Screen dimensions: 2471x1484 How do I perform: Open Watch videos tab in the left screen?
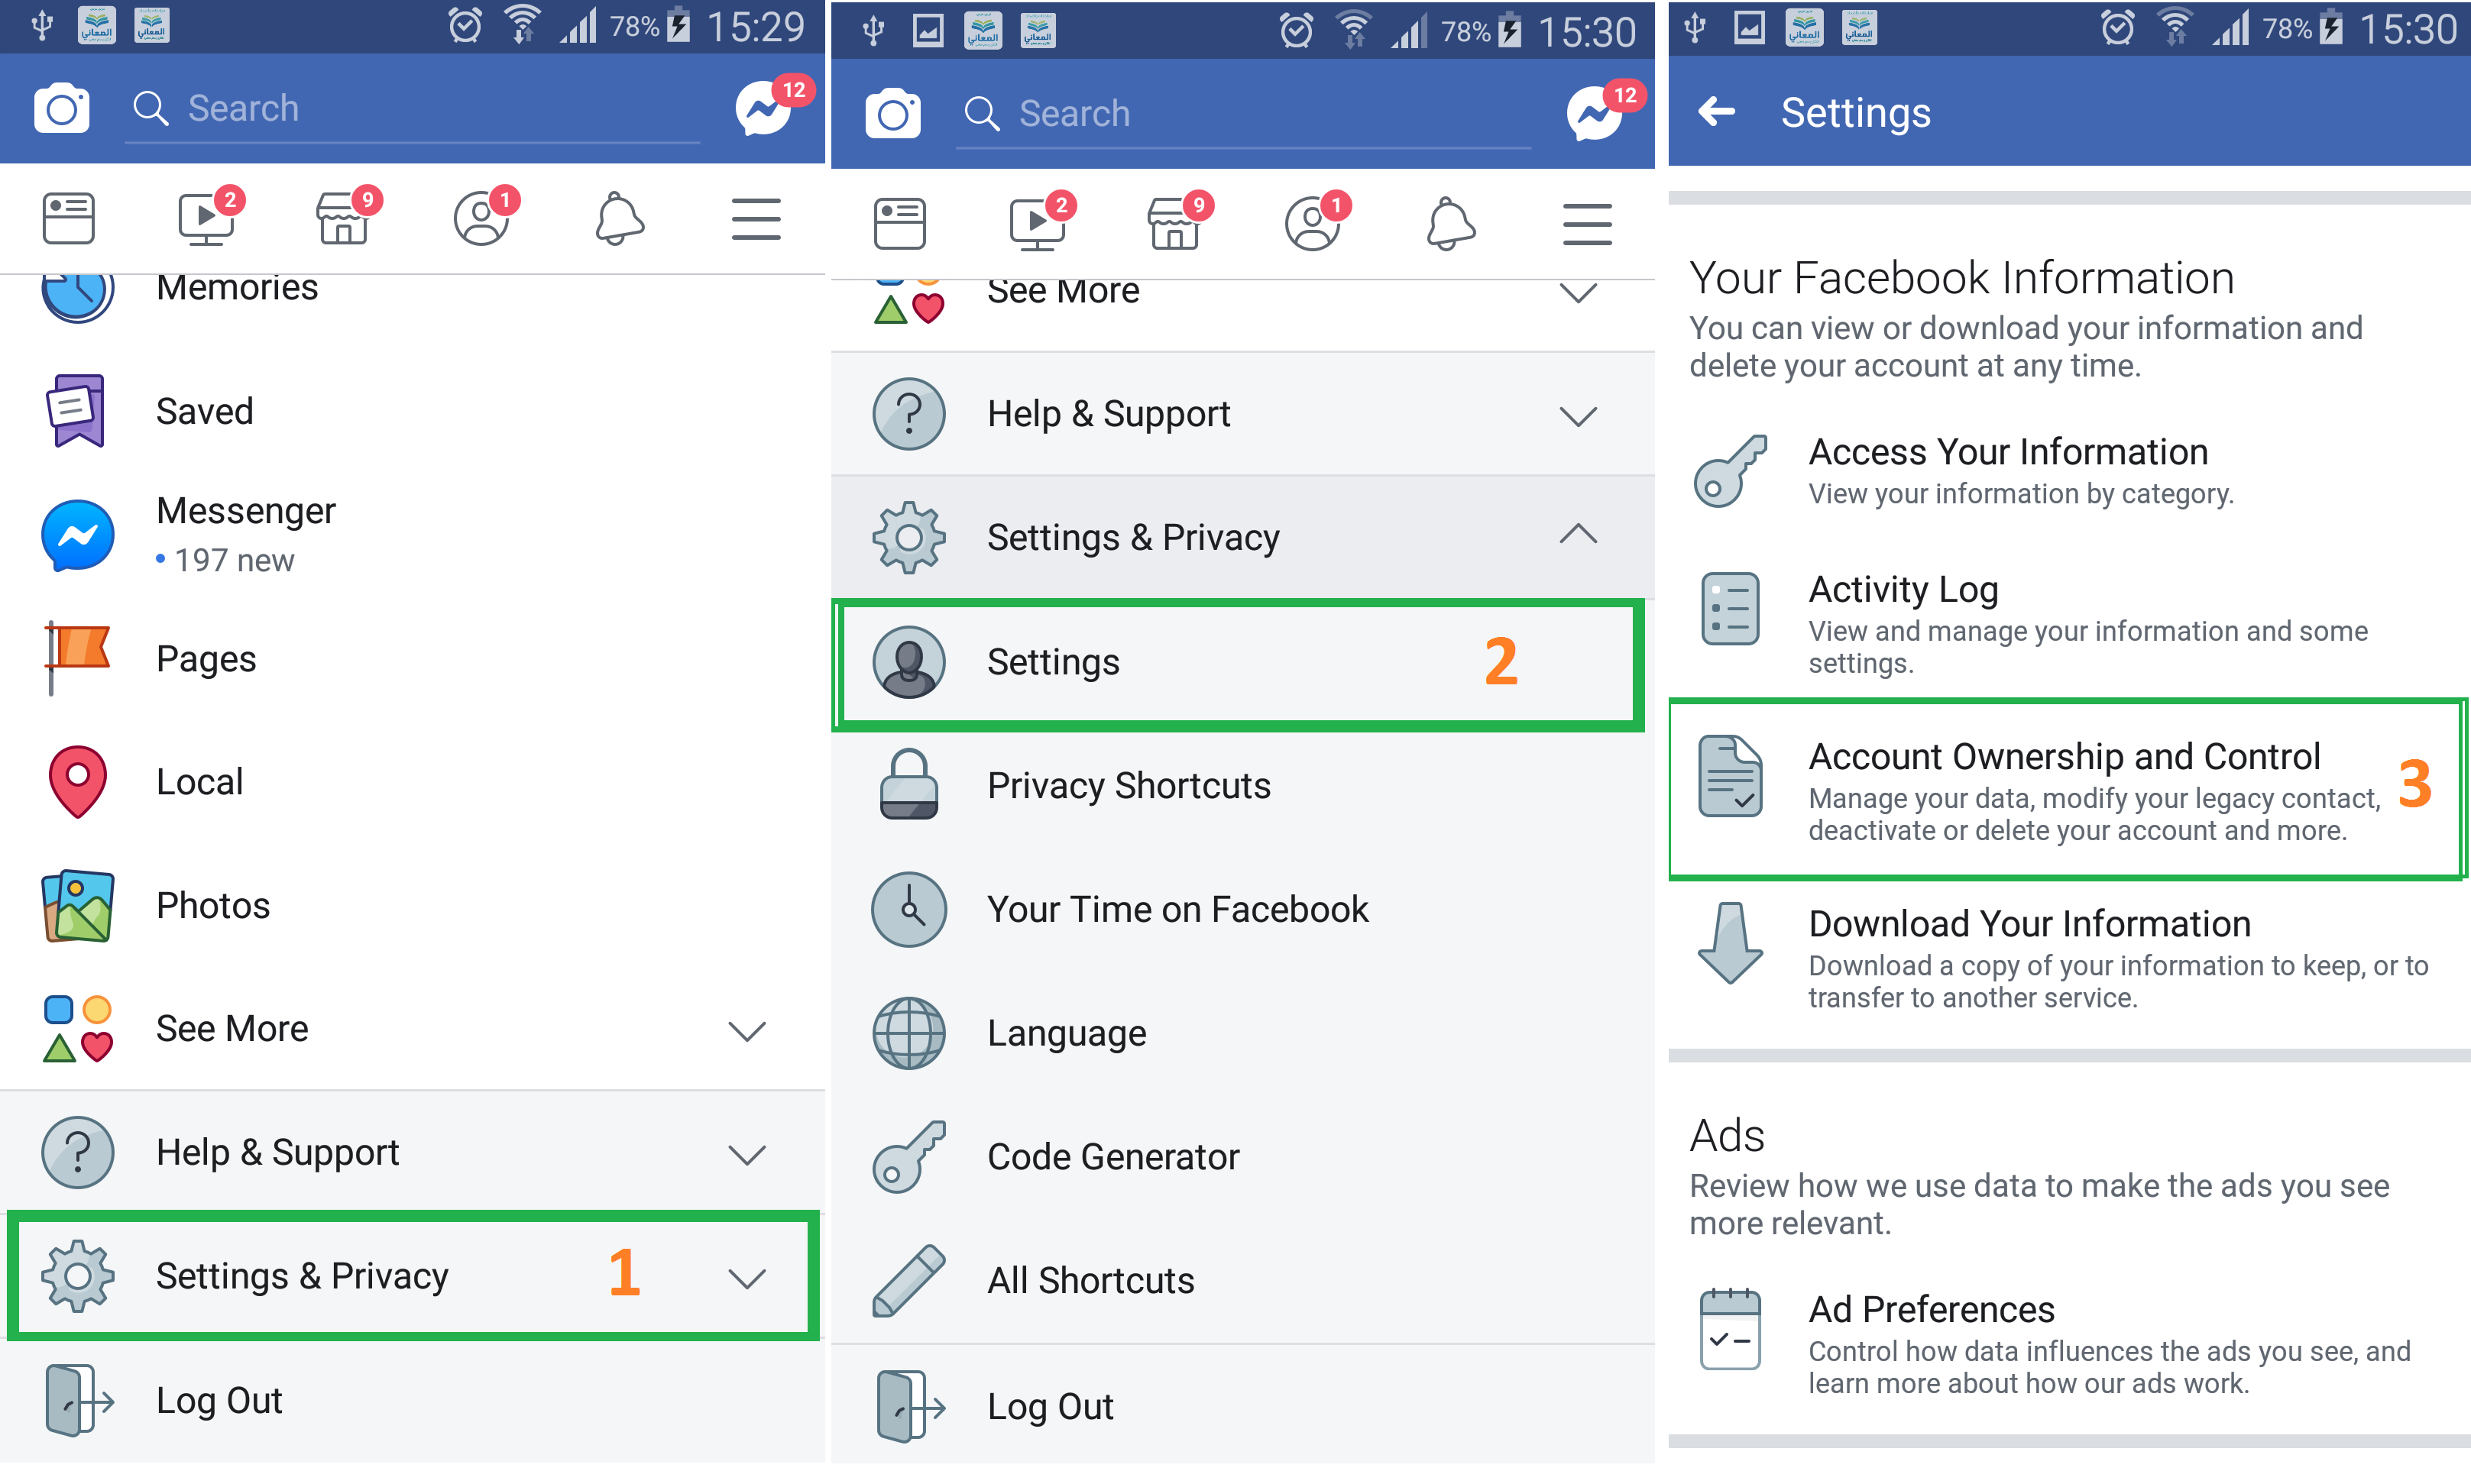coord(206,219)
